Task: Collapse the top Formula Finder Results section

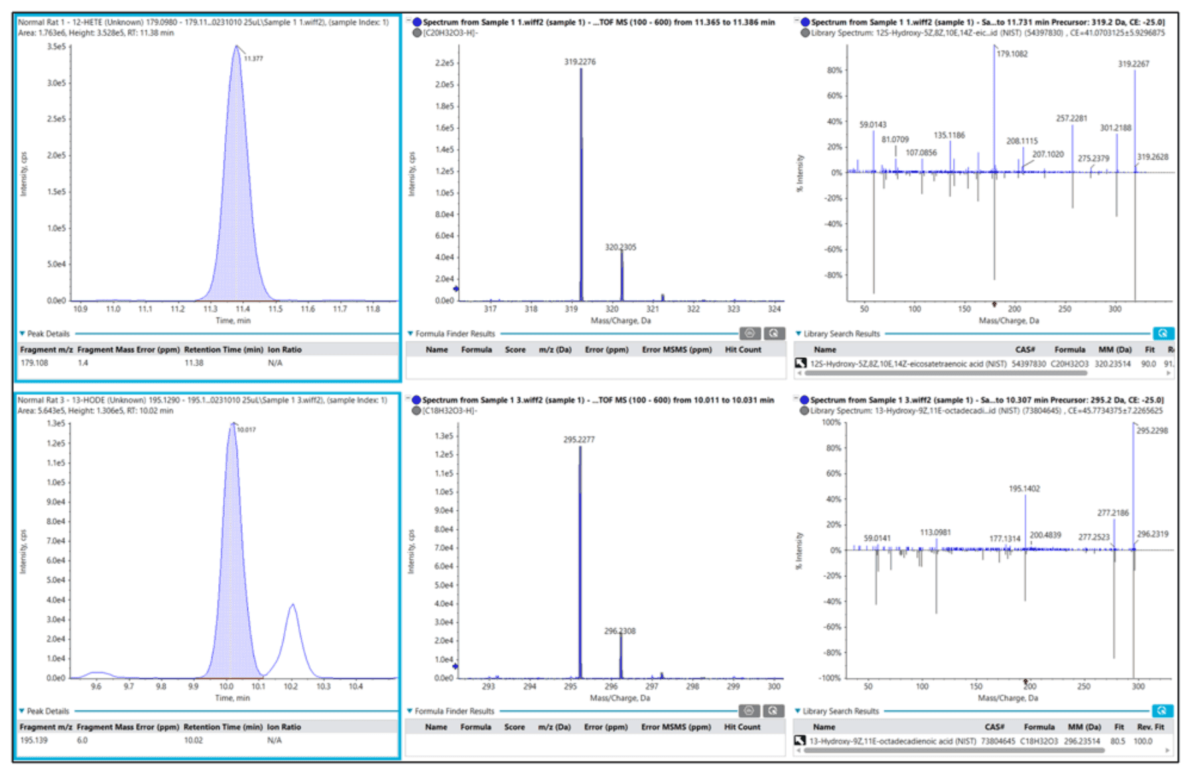Action: coord(410,333)
